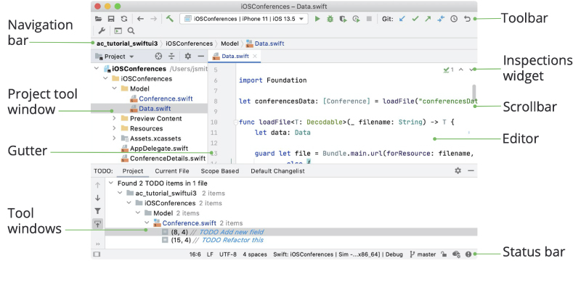
Task: Click the Run with Coverage icon
Action: pyautogui.click(x=343, y=19)
